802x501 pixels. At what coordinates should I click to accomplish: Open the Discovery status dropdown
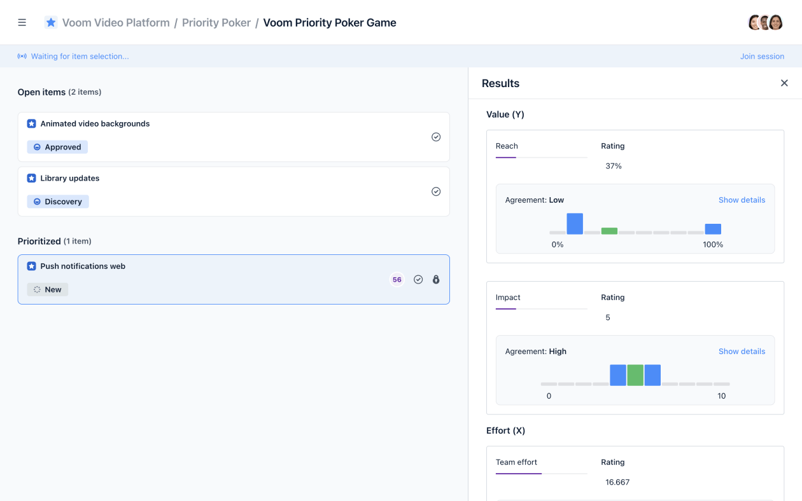point(58,202)
